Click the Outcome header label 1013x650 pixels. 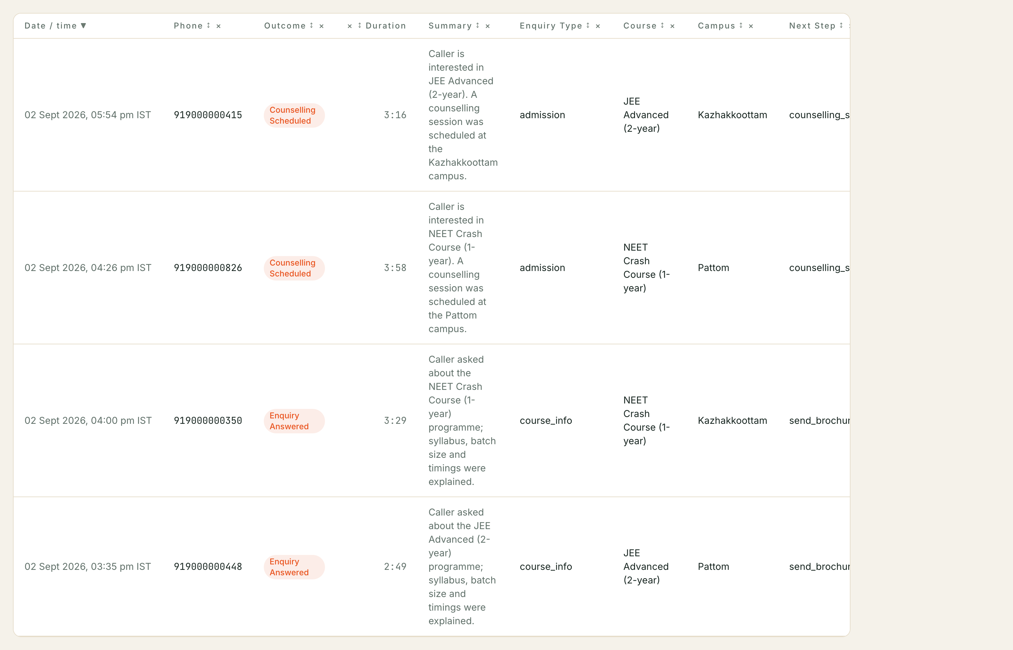285,26
